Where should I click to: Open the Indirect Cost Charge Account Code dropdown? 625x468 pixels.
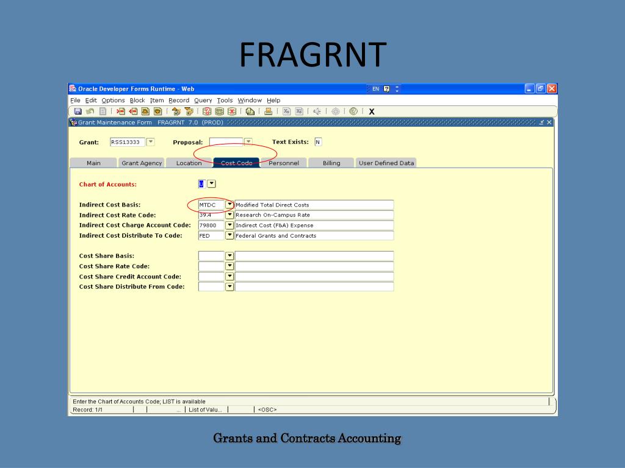(229, 225)
